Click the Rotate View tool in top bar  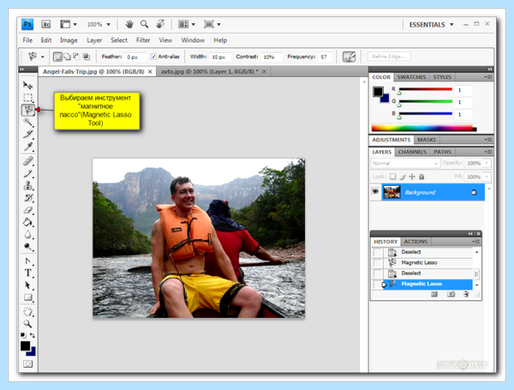coord(160,24)
